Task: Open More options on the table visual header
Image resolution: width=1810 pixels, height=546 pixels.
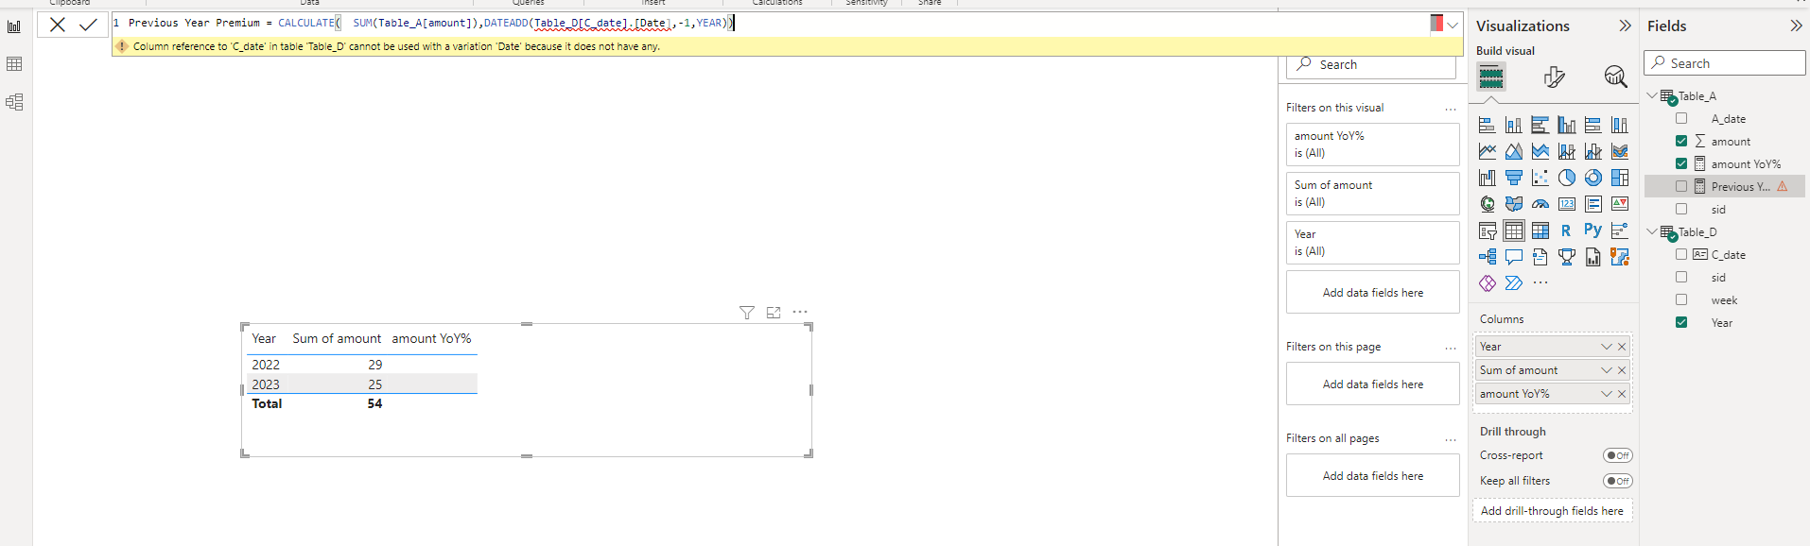Action: tap(800, 312)
